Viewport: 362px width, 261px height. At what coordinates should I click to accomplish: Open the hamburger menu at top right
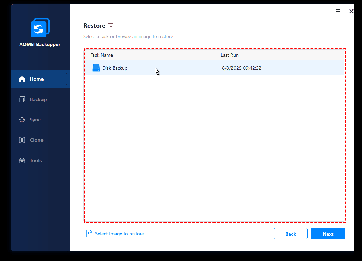click(338, 11)
